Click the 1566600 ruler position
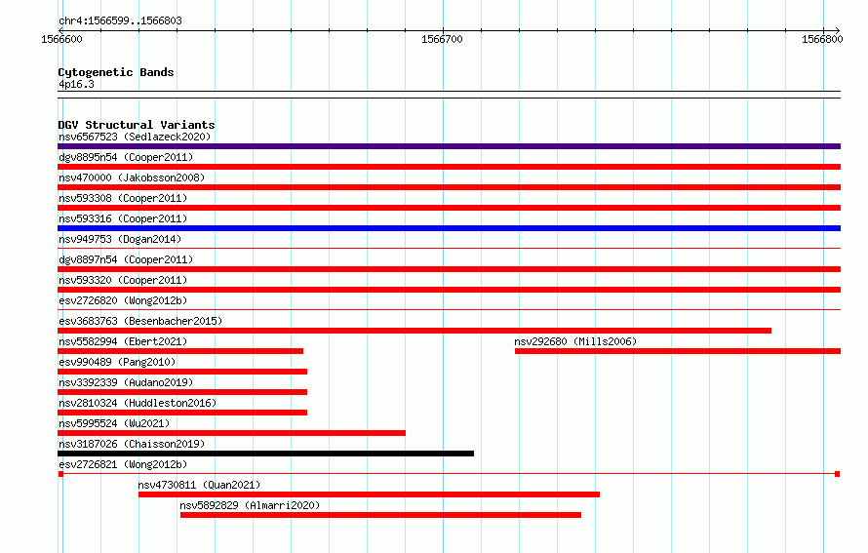868x553 pixels. (62, 39)
